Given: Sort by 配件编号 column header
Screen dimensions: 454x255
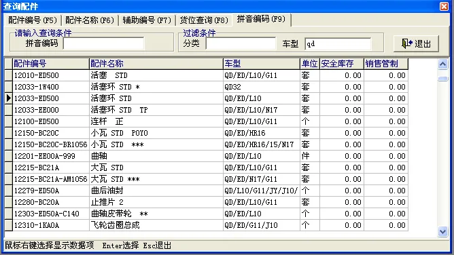Looking at the screenshot, I should pyautogui.click(x=51, y=64).
